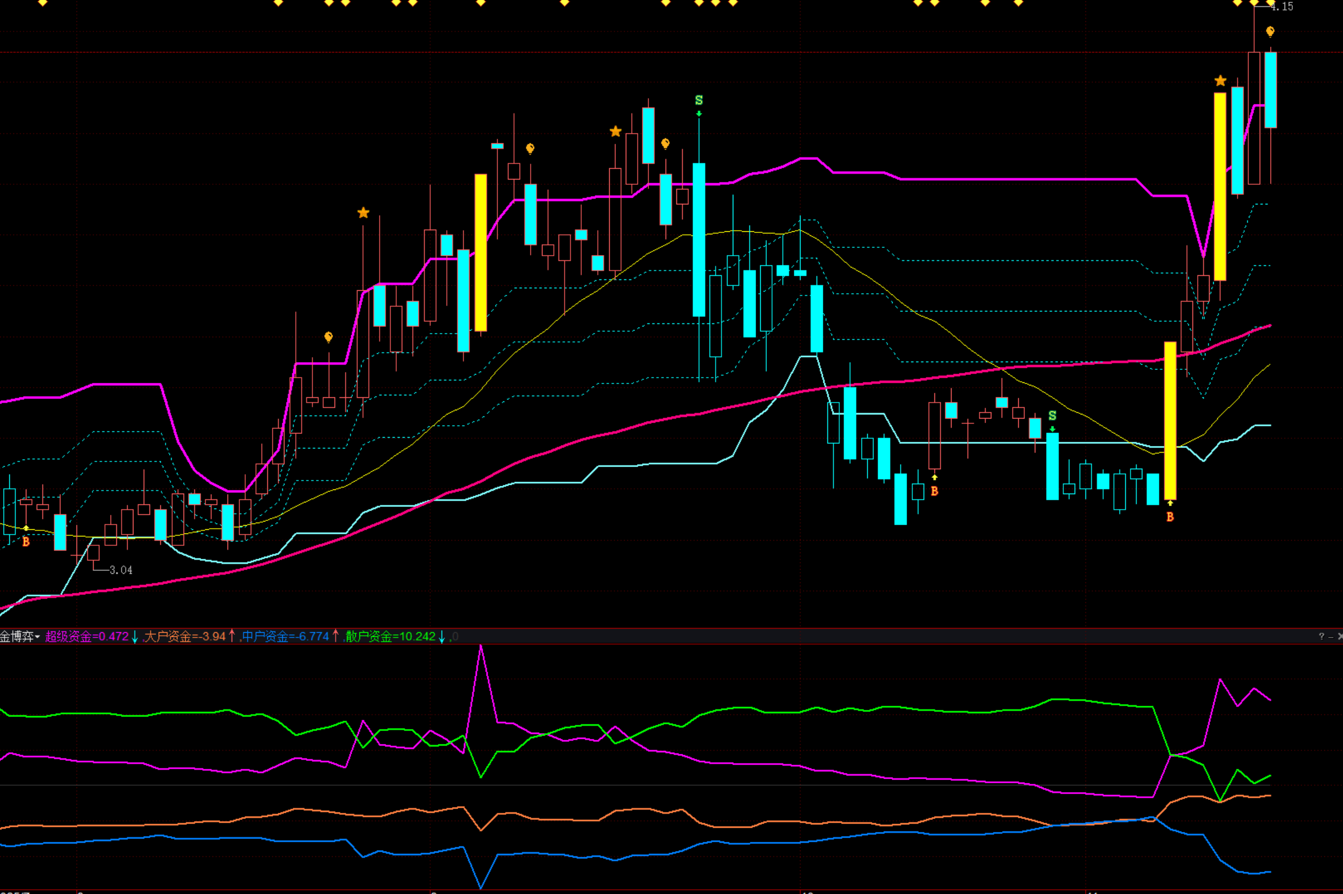This screenshot has height=894, width=1343.
Task: Click the first yellow diamond marker at top left
Action: point(43,3)
